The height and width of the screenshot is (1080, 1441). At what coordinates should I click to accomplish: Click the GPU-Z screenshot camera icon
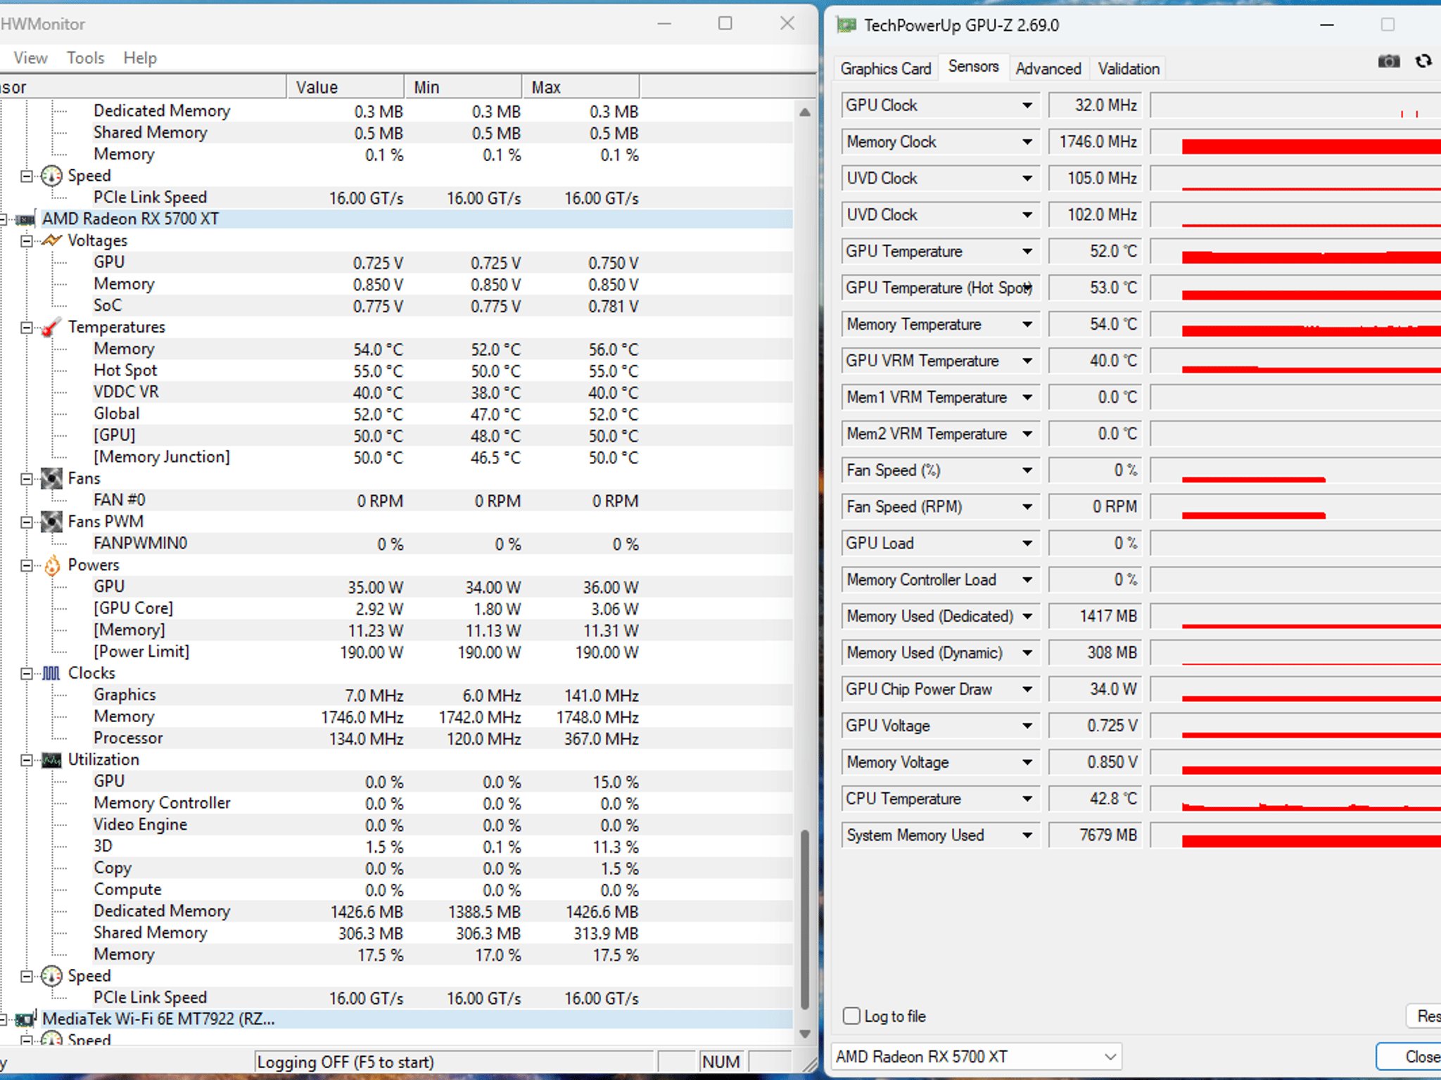point(1388,61)
